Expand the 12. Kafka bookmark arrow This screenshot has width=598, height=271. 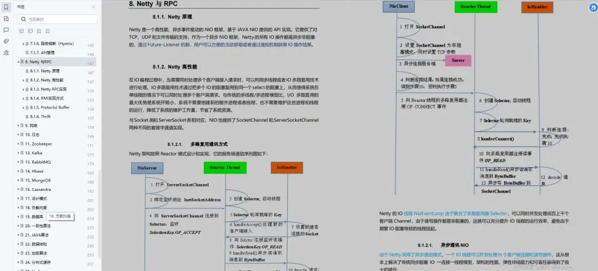[18, 153]
